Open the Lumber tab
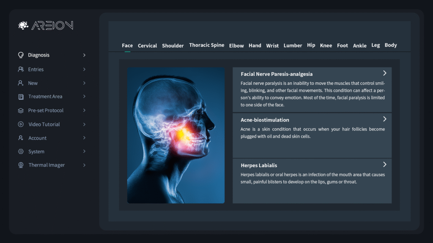The height and width of the screenshot is (243, 433). 293,46
